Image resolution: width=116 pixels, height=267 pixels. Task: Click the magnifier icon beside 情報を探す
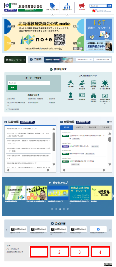coord(51,69)
